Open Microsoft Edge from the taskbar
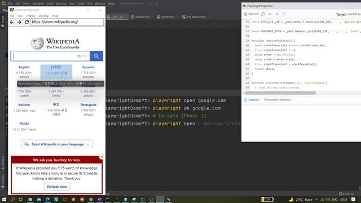Screen dimensions: 361x203 click(47, 199)
